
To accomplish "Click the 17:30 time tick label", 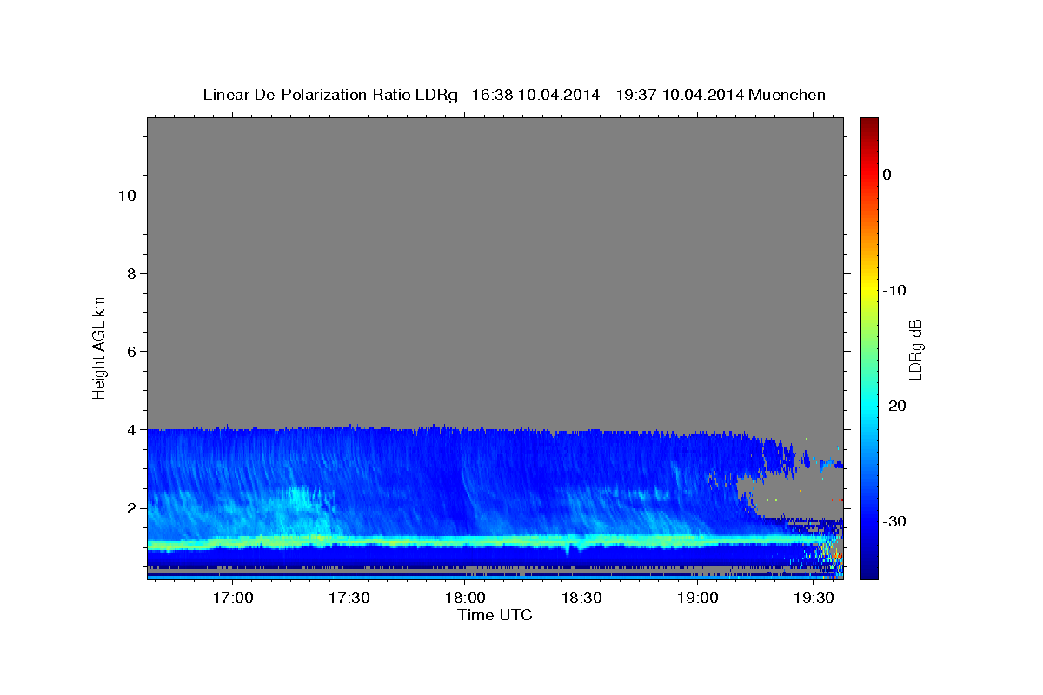I will coord(349,598).
